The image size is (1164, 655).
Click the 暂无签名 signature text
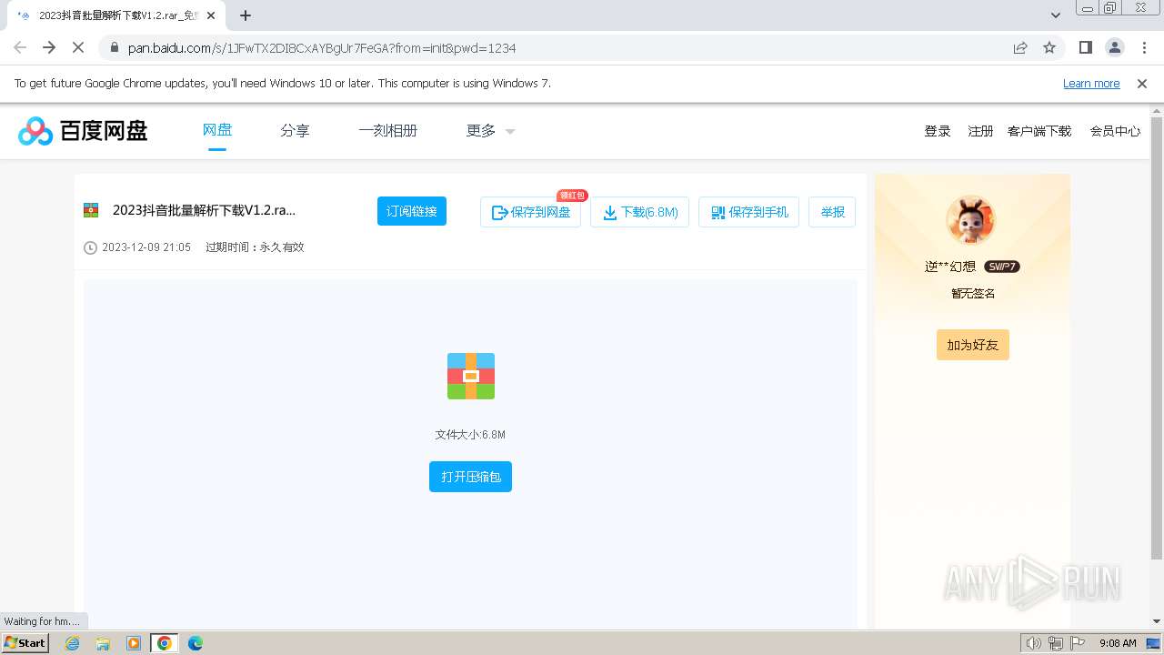[973, 294]
